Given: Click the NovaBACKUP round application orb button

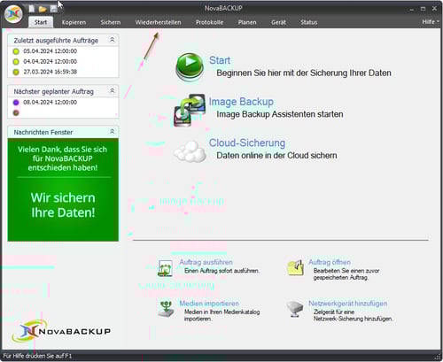Looking at the screenshot, I should (x=13, y=14).
